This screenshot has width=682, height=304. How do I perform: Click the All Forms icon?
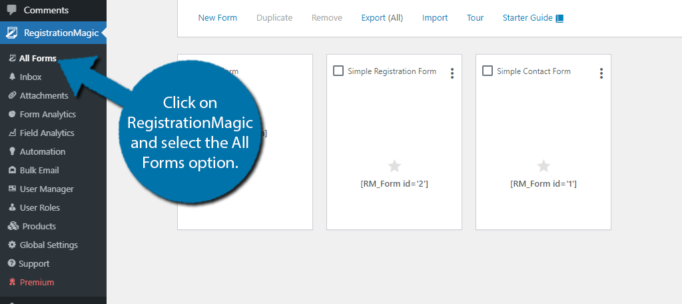click(12, 58)
